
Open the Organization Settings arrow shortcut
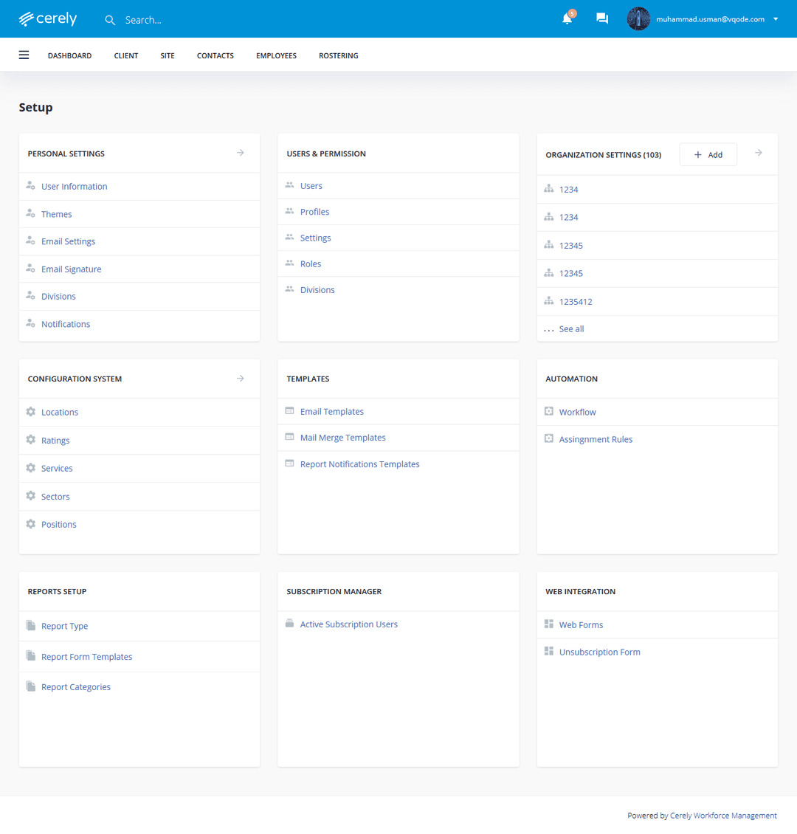pyautogui.click(x=759, y=153)
